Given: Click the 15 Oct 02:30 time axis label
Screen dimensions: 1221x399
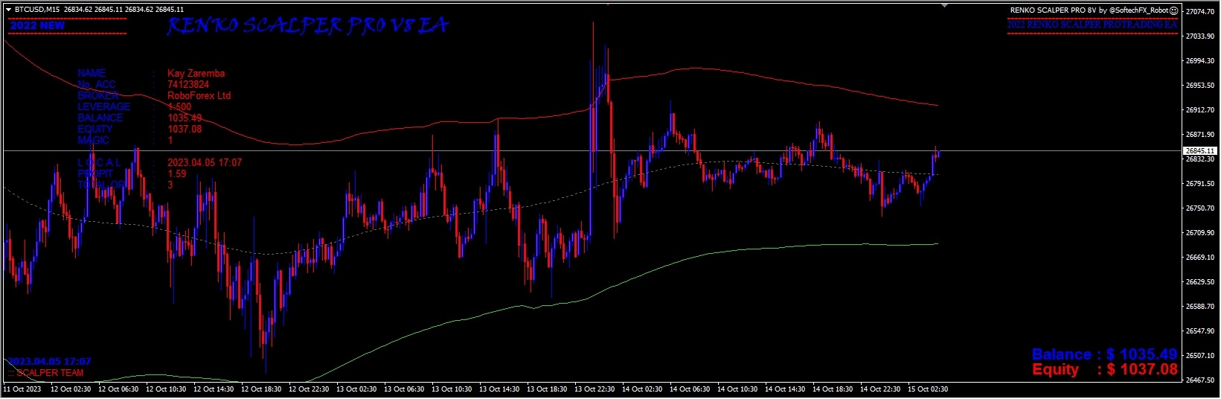Looking at the screenshot, I should tap(929, 389).
